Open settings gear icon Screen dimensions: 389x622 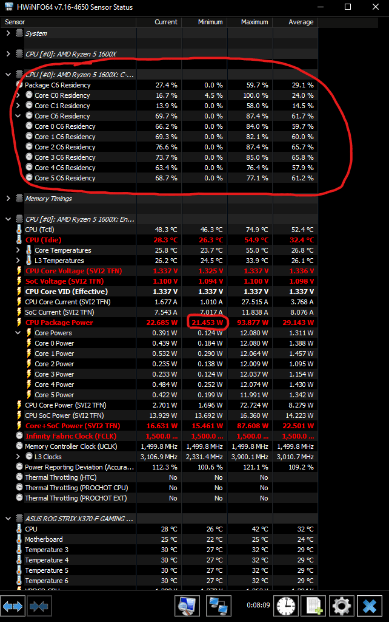tap(342, 606)
